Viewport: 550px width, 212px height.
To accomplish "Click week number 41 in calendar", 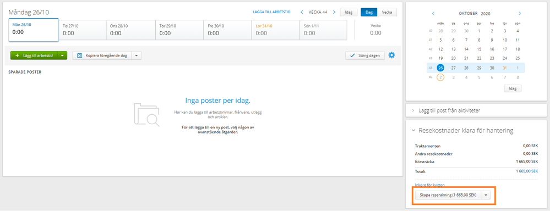I will 431,40.
